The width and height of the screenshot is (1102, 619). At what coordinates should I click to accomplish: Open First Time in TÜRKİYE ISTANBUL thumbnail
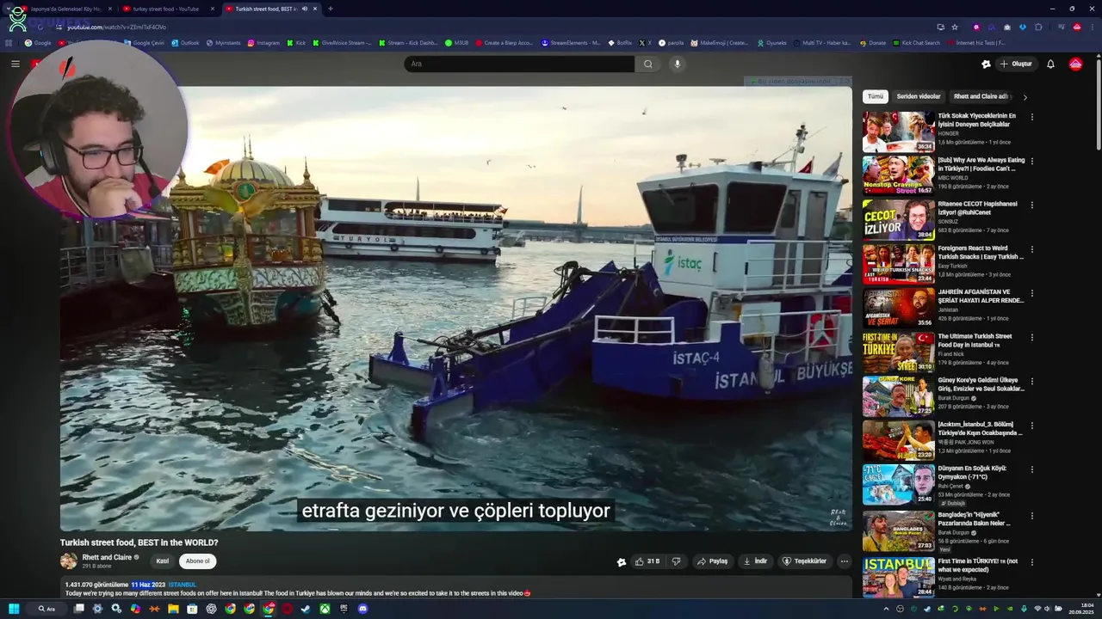coord(898,577)
